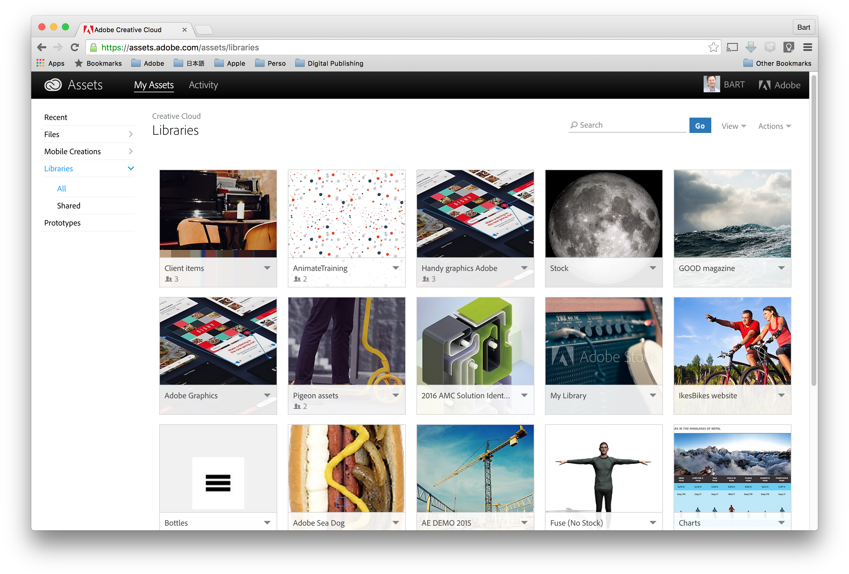
Task: Click the BART username in header
Action: click(x=734, y=85)
